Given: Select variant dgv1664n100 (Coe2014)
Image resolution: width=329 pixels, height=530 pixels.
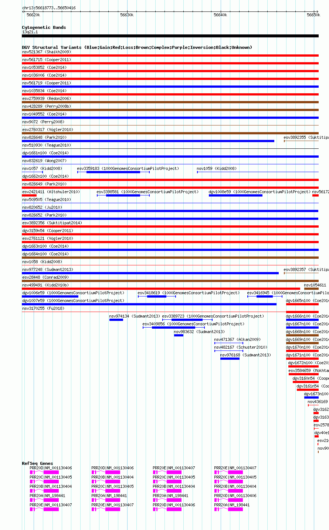Looking at the screenshot, I should point(45,254).
